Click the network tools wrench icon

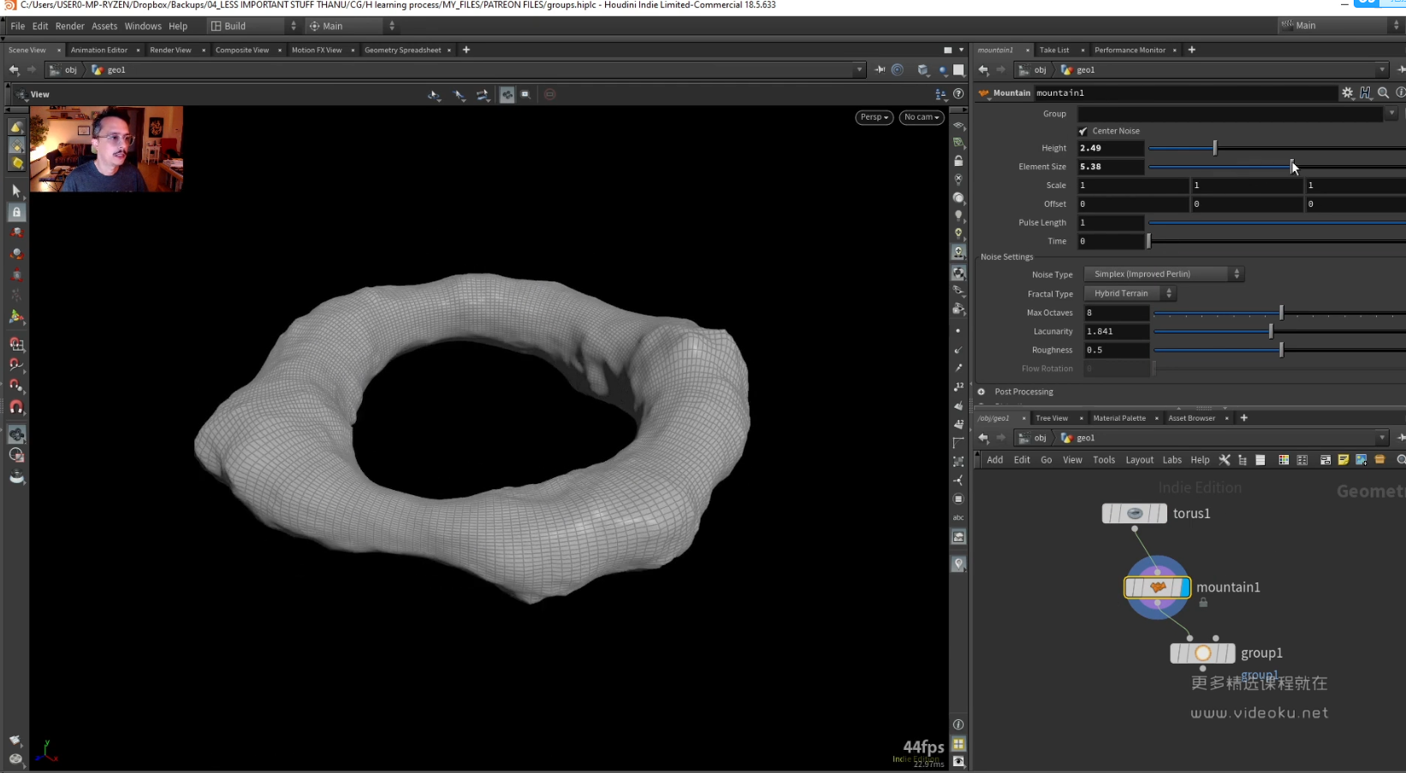[1225, 460]
